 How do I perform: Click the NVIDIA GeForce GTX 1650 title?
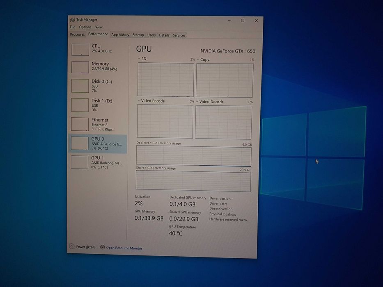(228, 51)
